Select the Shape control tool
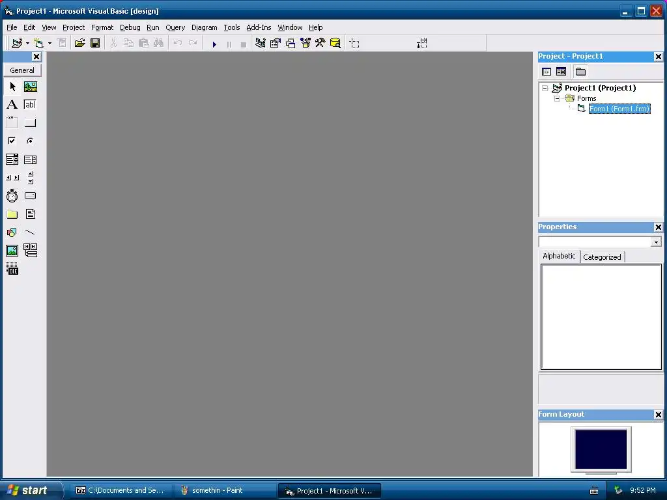 (12, 232)
